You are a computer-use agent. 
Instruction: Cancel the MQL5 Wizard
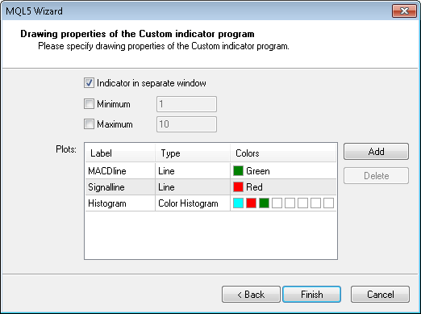tap(380, 295)
